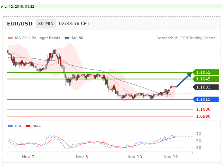This screenshot has width=223, height=166.
Task: Click the MA 50 legend label
Action: click(x=78, y=38)
